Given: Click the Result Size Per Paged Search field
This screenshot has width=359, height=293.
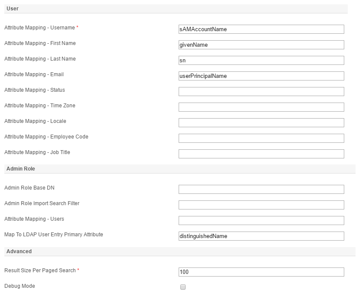Looking at the screenshot, I should tap(261, 272).
